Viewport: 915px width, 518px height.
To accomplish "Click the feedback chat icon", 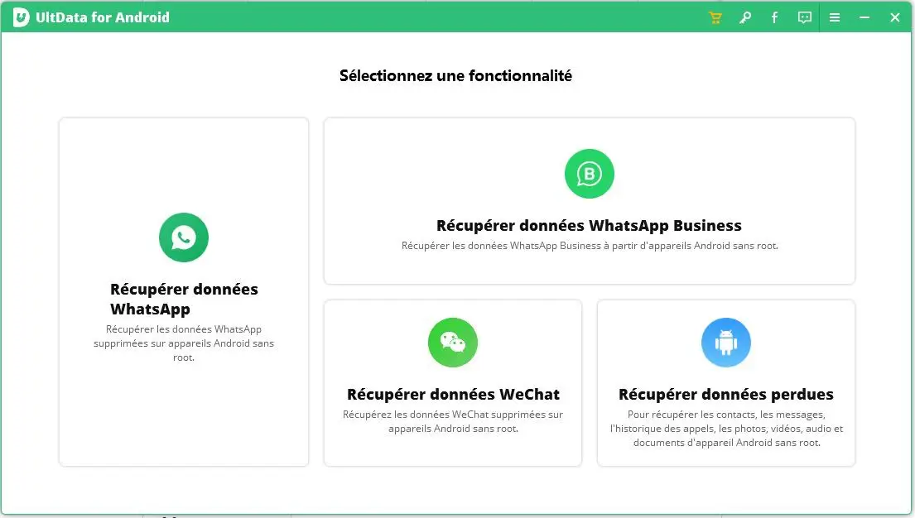I will (805, 17).
